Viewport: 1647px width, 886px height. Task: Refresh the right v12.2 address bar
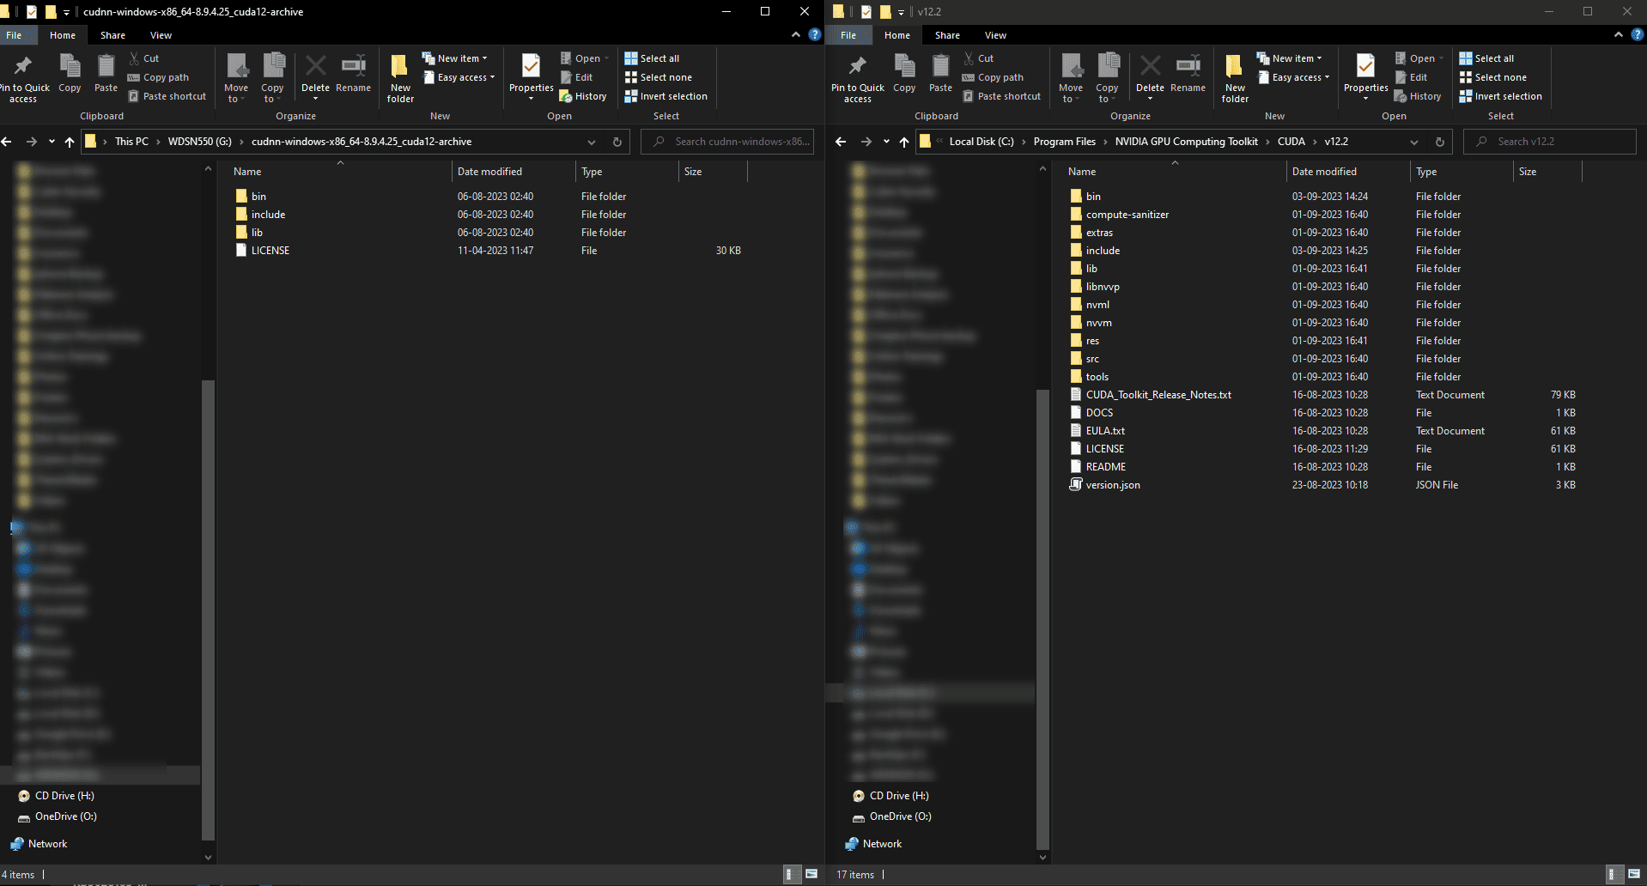pyautogui.click(x=1439, y=142)
